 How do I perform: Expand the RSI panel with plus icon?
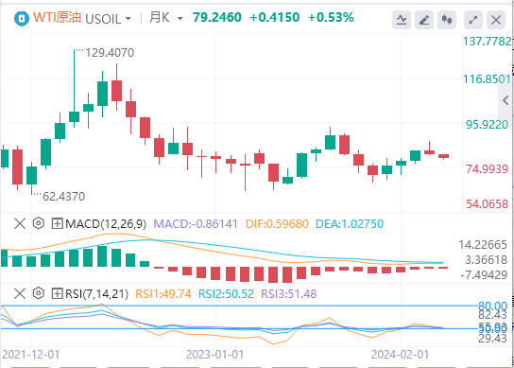[x=57, y=293]
